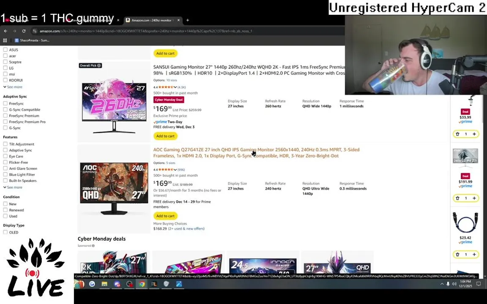Open 2+ used & new offers link

[x=186, y=228]
